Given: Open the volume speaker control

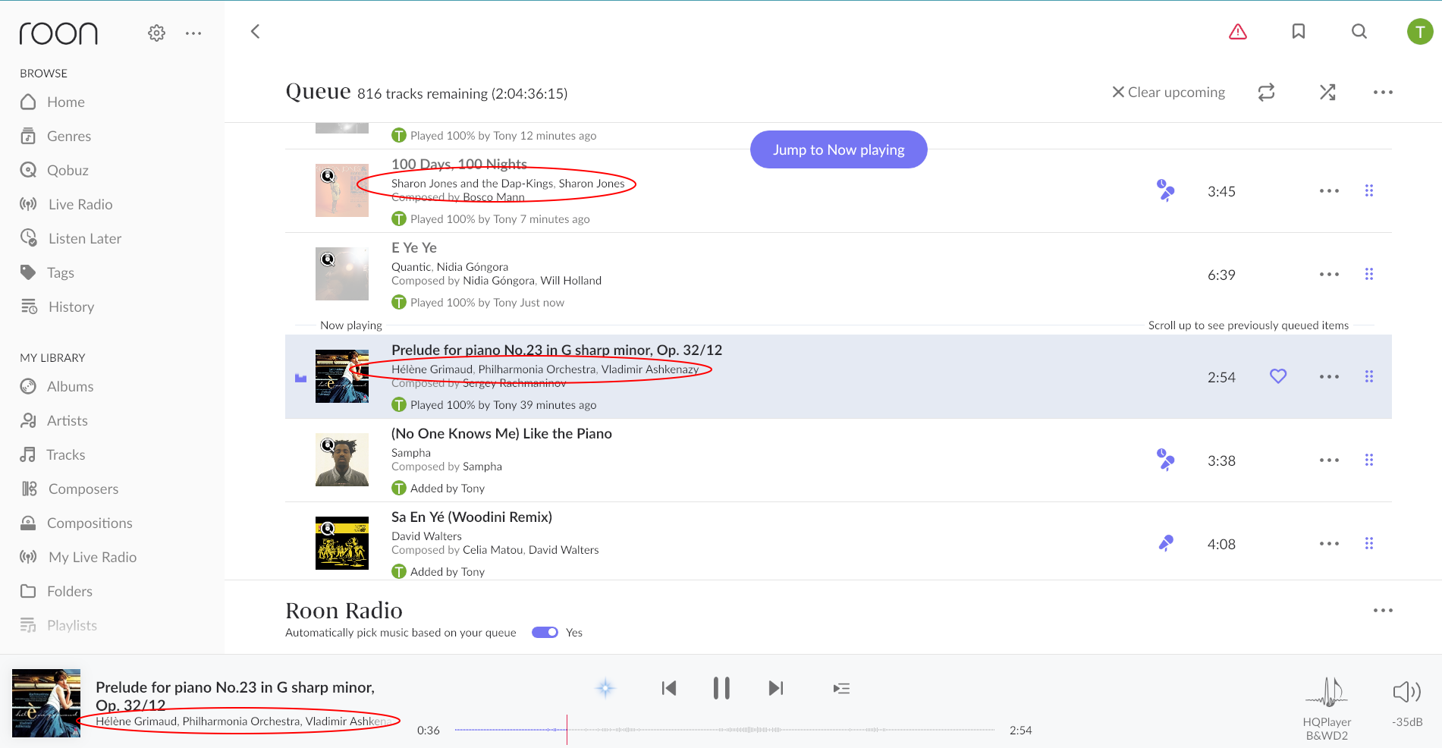Looking at the screenshot, I should pos(1406,692).
